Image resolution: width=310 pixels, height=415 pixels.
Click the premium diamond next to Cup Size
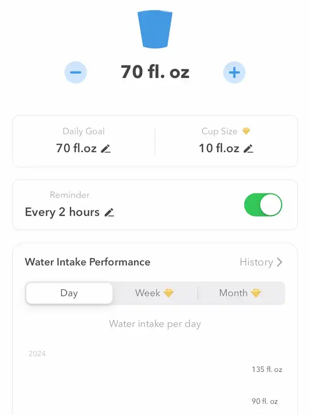click(x=246, y=131)
